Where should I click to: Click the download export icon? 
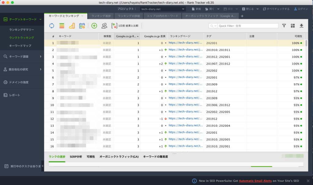tap(301, 26)
